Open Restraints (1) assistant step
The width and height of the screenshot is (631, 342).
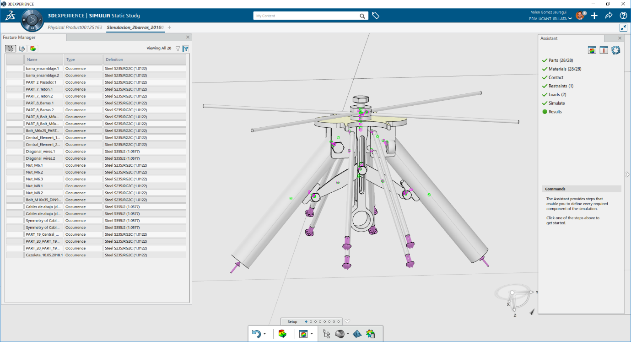click(561, 86)
